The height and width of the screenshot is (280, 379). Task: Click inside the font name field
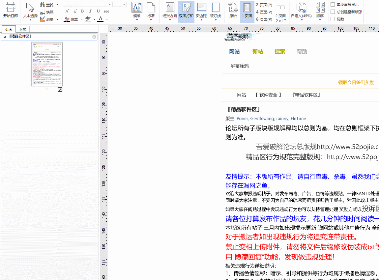point(85,4)
